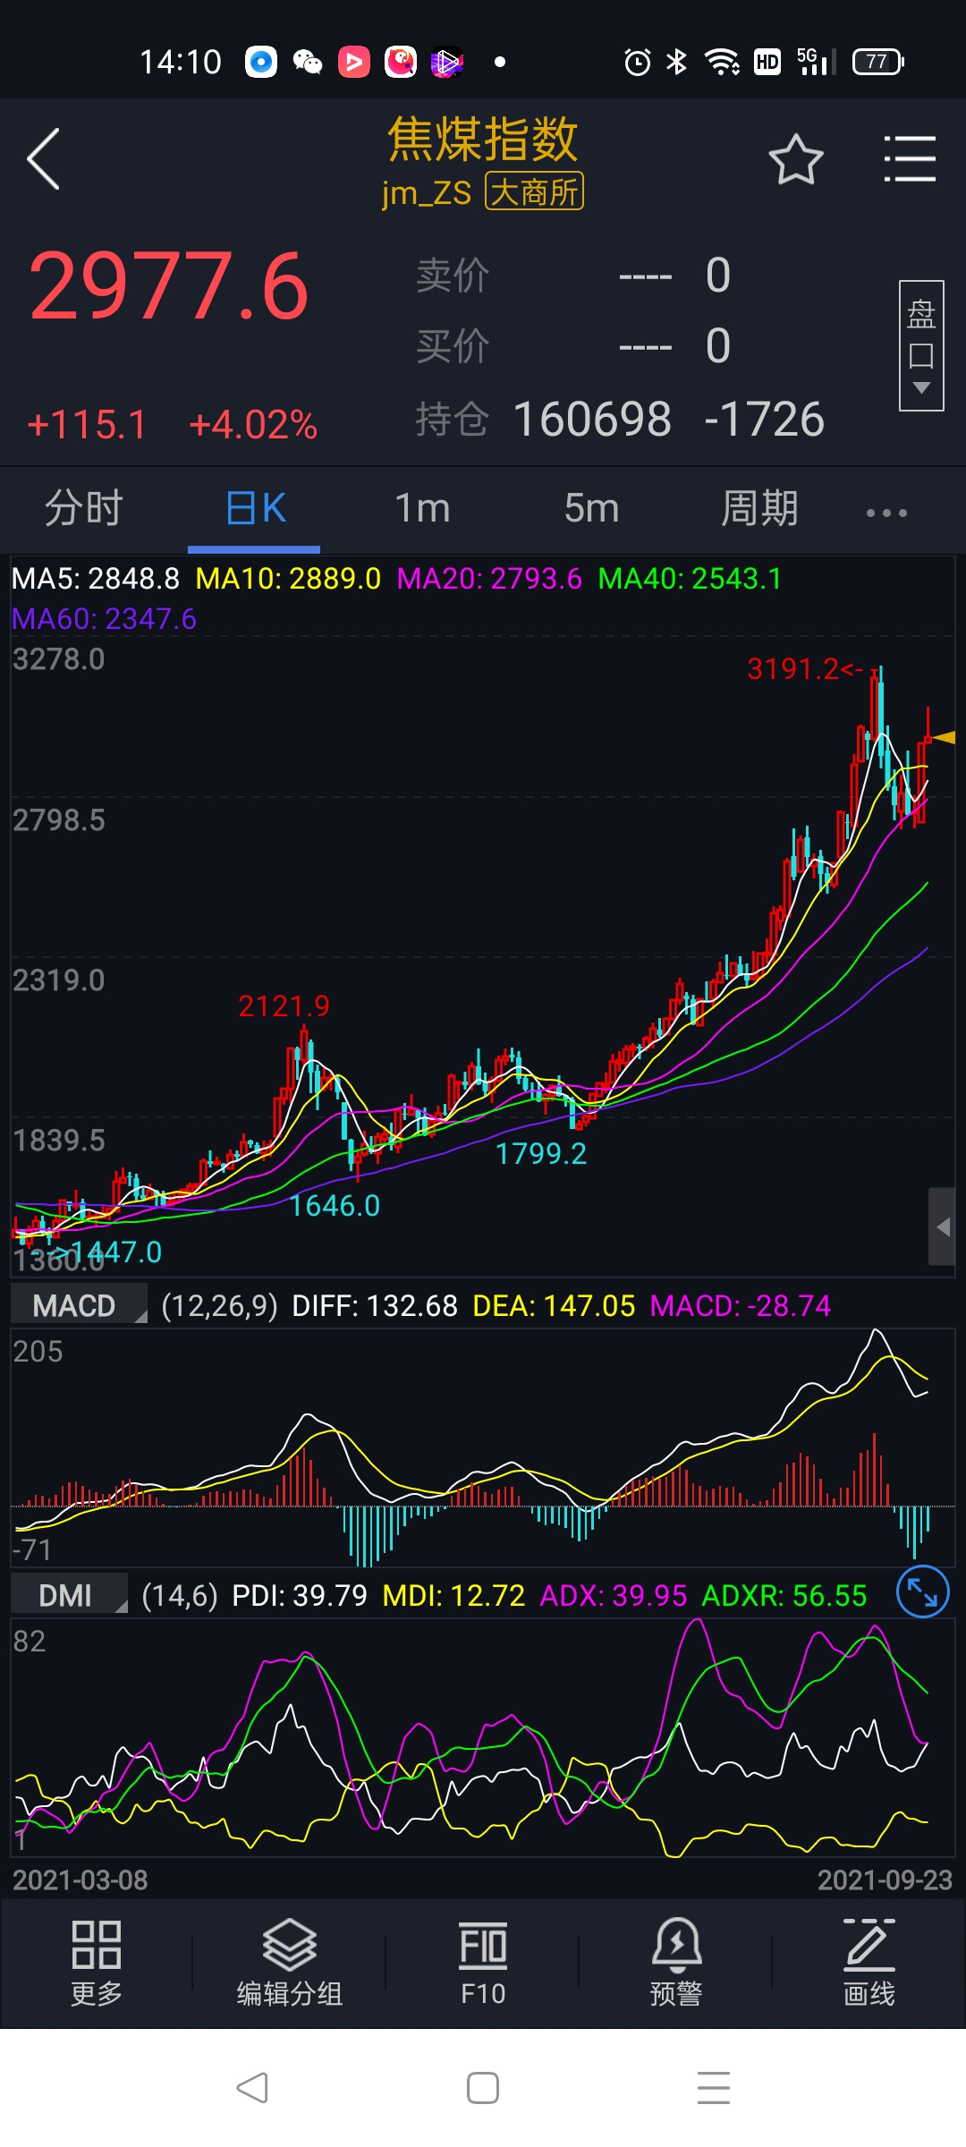The width and height of the screenshot is (966, 2147).
Task: Add 焦煤指数 to favorites with star
Action: [795, 160]
